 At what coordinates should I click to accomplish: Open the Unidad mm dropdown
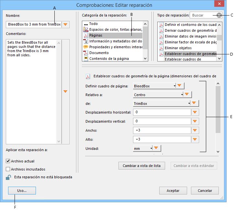click(x=143, y=148)
